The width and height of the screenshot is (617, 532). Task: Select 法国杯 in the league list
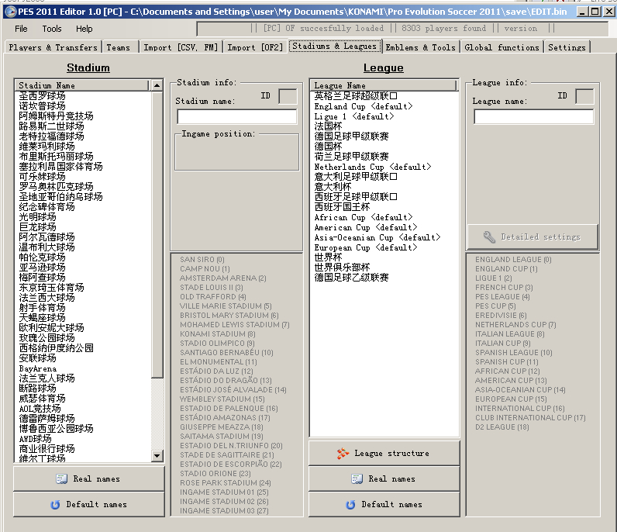[x=328, y=126]
